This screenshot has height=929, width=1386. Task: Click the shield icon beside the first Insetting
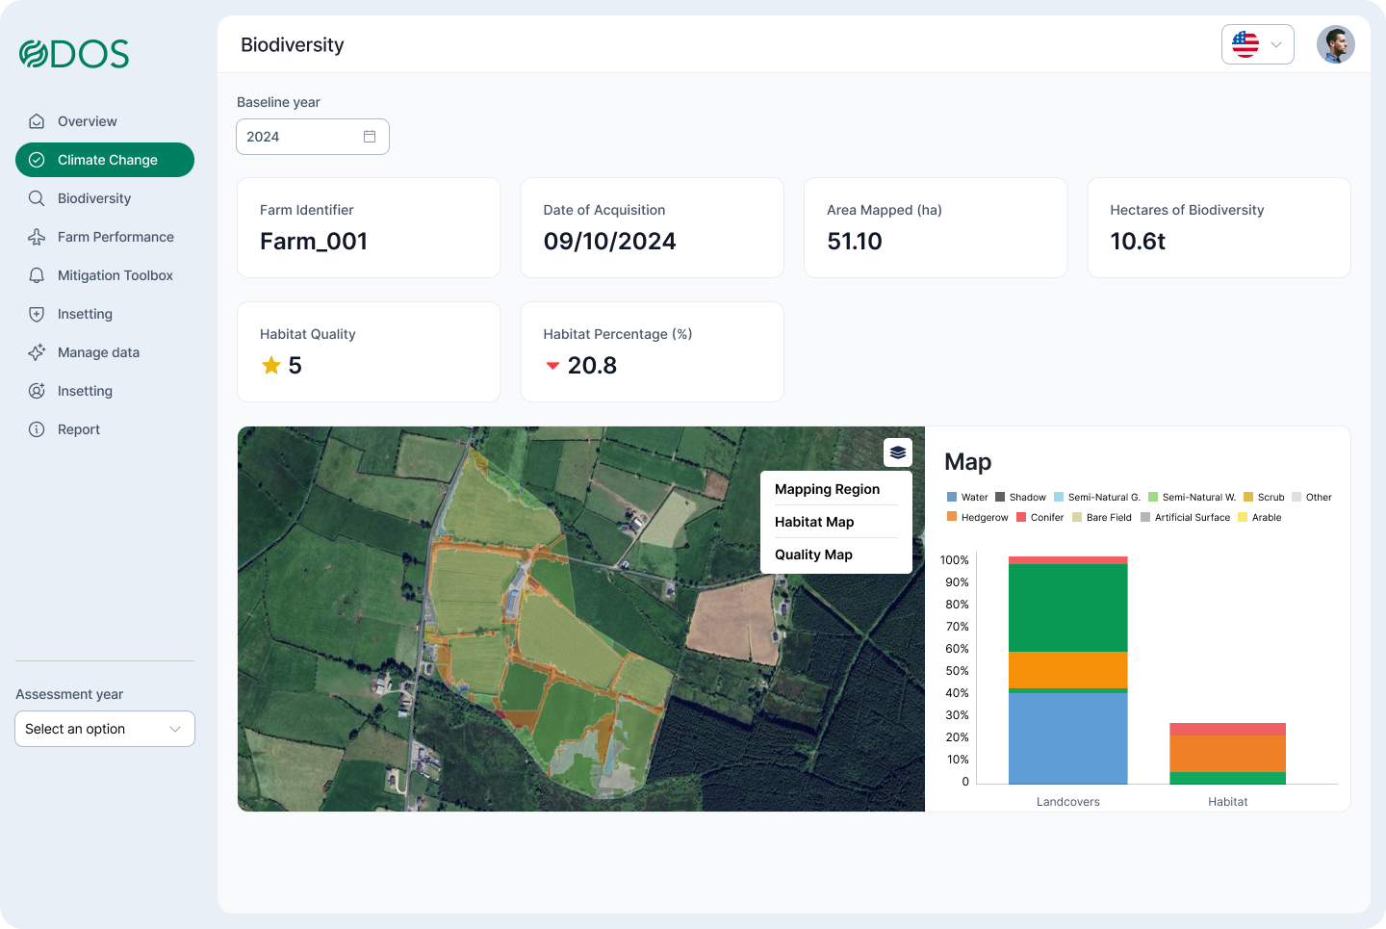click(x=37, y=314)
